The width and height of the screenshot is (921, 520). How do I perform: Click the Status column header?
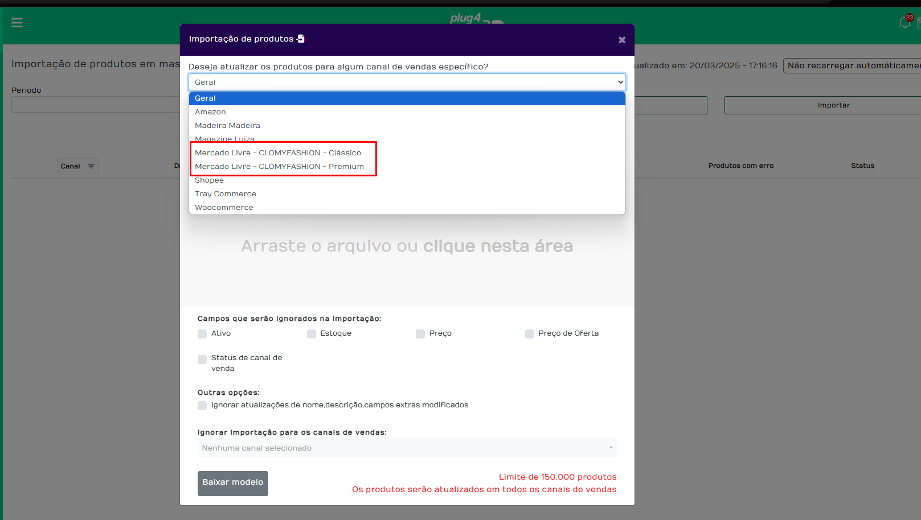[863, 166]
